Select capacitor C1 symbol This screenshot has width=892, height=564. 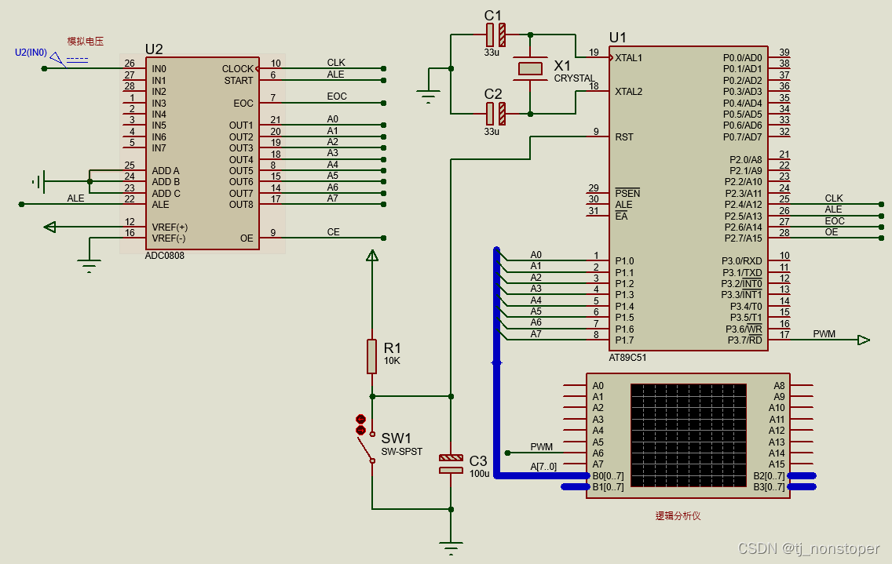pos(495,35)
